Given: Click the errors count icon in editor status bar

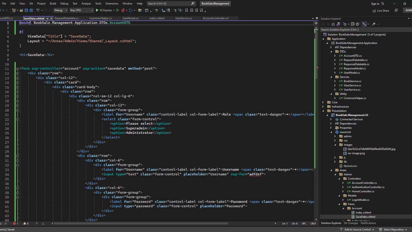Looking at the screenshot, I should (x=14, y=223).
